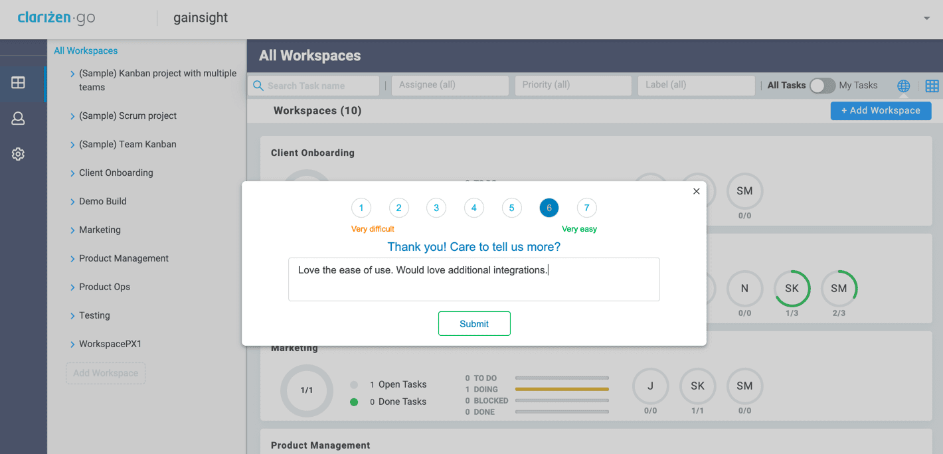Open All Workspaces in the sidebar
Screen dimensions: 943x454
pyautogui.click(x=86, y=50)
